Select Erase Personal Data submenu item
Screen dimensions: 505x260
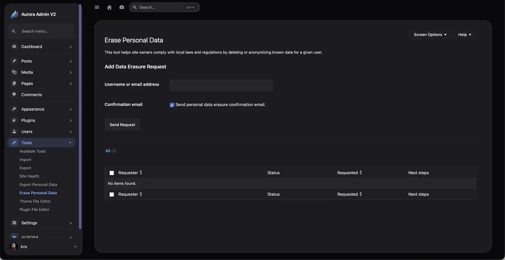coord(38,193)
